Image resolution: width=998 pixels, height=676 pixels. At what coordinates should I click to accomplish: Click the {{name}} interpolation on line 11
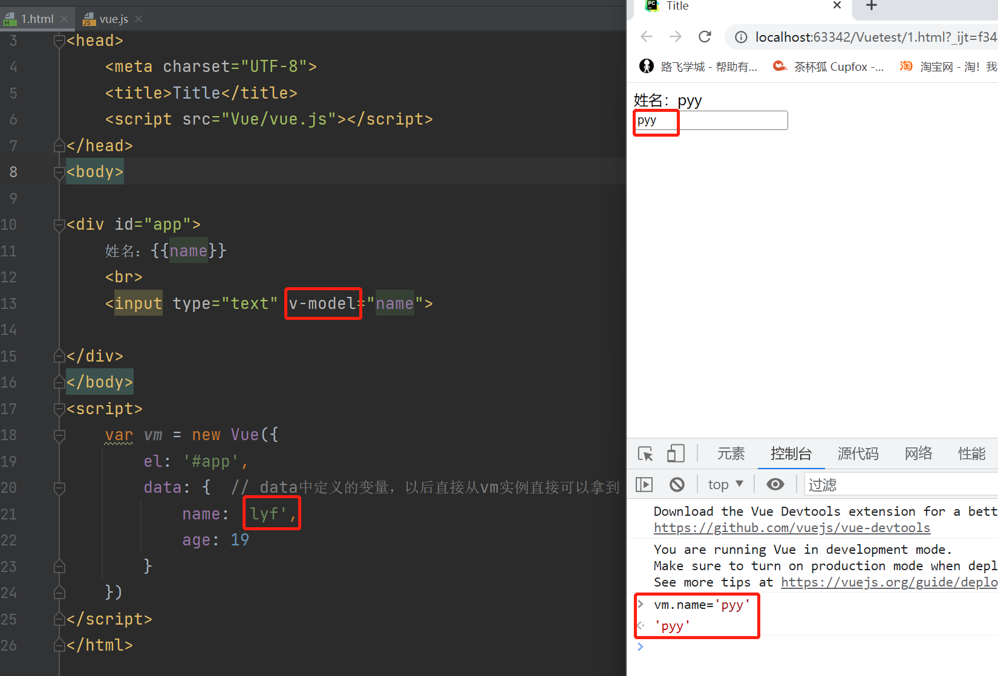pos(189,251)
